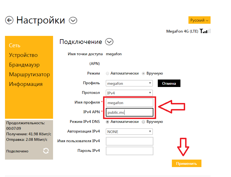Open the Русский language dropdown
Image resolution: width=231 pixels, height=177 pixels.
tap(199, 20)
